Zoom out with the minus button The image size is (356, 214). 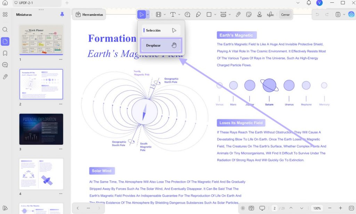click(330, 208)
